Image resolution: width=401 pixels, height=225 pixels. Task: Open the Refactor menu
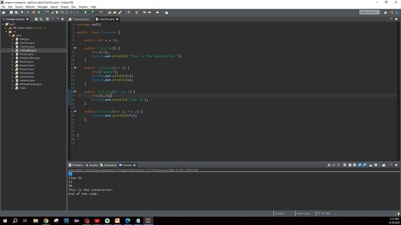[30, 7]
